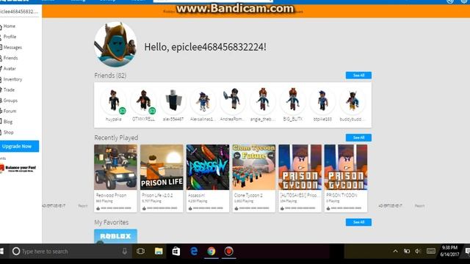
Task: Show hidden system tray icons
Action: pyautogui.click(x=395, y=252)
